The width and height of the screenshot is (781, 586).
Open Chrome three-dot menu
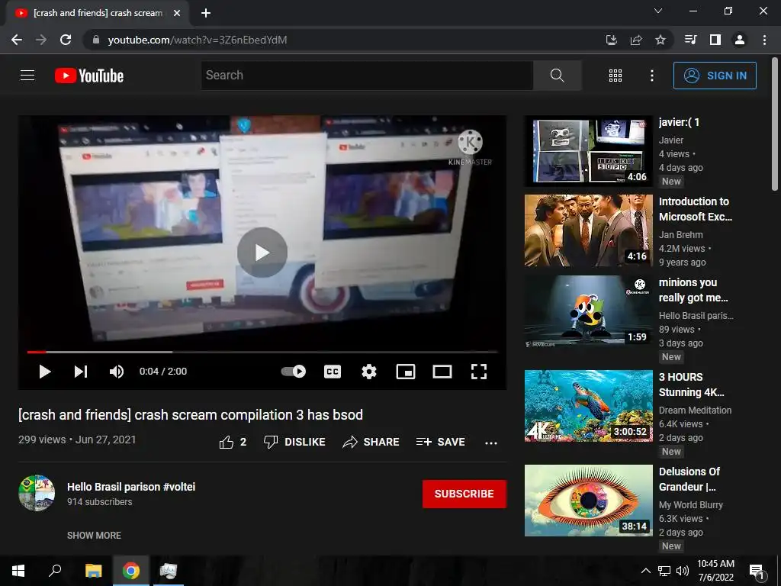point(764,40)
